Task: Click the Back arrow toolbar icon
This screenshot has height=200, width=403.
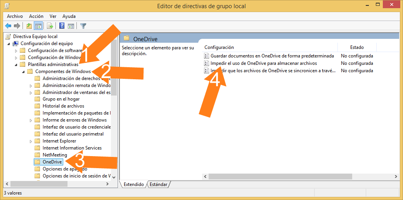Action: pos(8,26)
